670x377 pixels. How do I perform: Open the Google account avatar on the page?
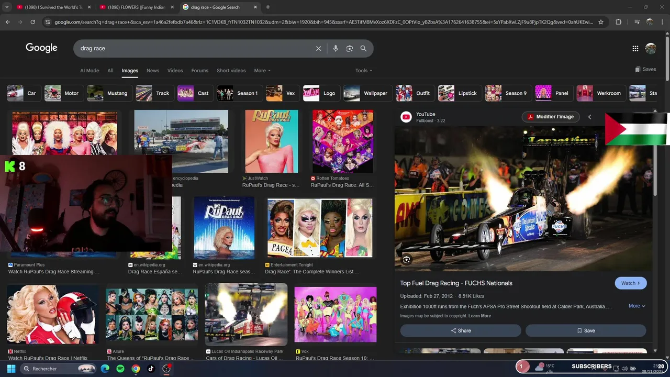(x=651, y=48)
